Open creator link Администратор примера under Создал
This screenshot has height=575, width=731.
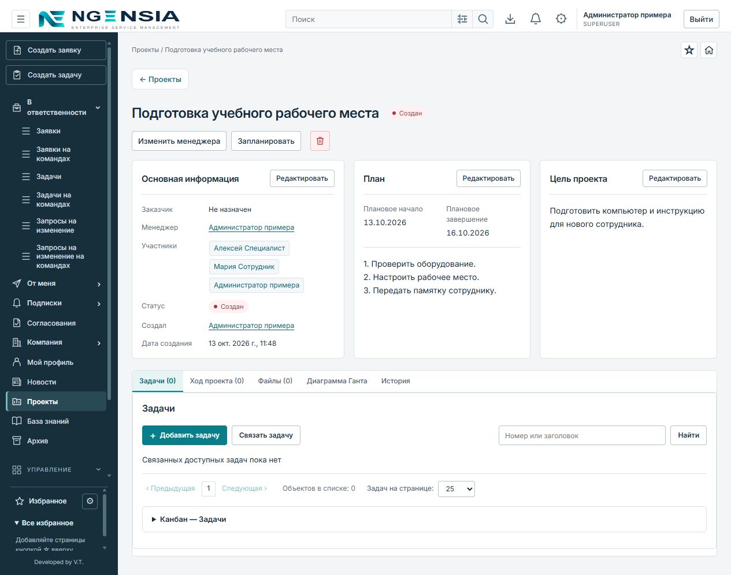251,326
